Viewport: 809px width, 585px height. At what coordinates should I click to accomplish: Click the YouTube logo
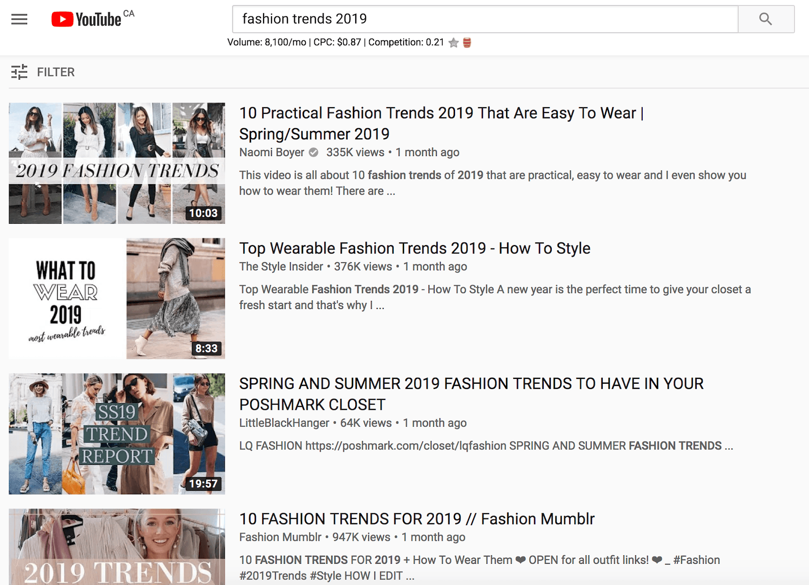[x=86, y=19]
